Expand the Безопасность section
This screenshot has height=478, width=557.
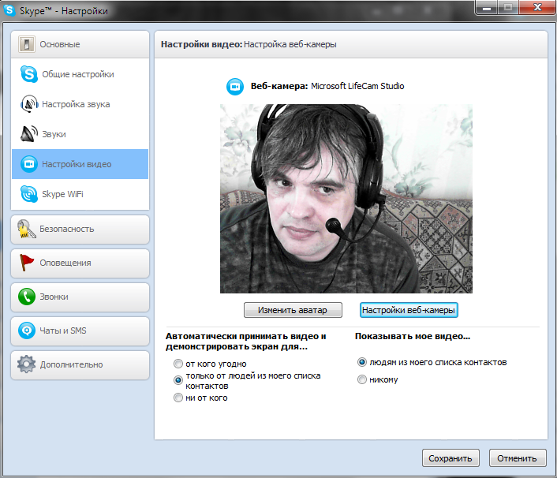coord(80,229)
